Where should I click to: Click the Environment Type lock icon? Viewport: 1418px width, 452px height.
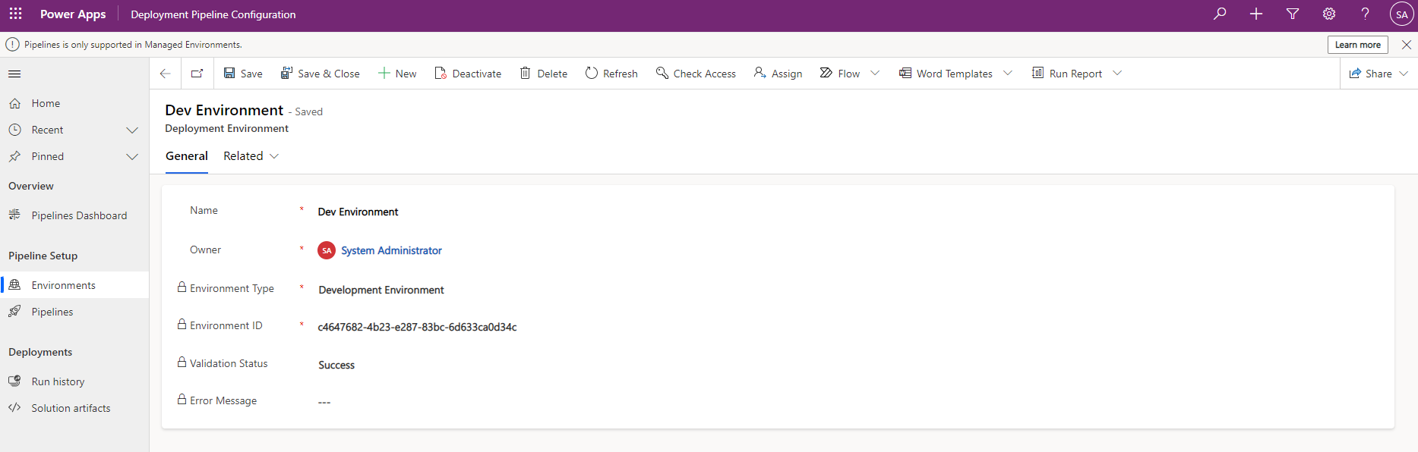pyautogui.click(x=182, y=287)
